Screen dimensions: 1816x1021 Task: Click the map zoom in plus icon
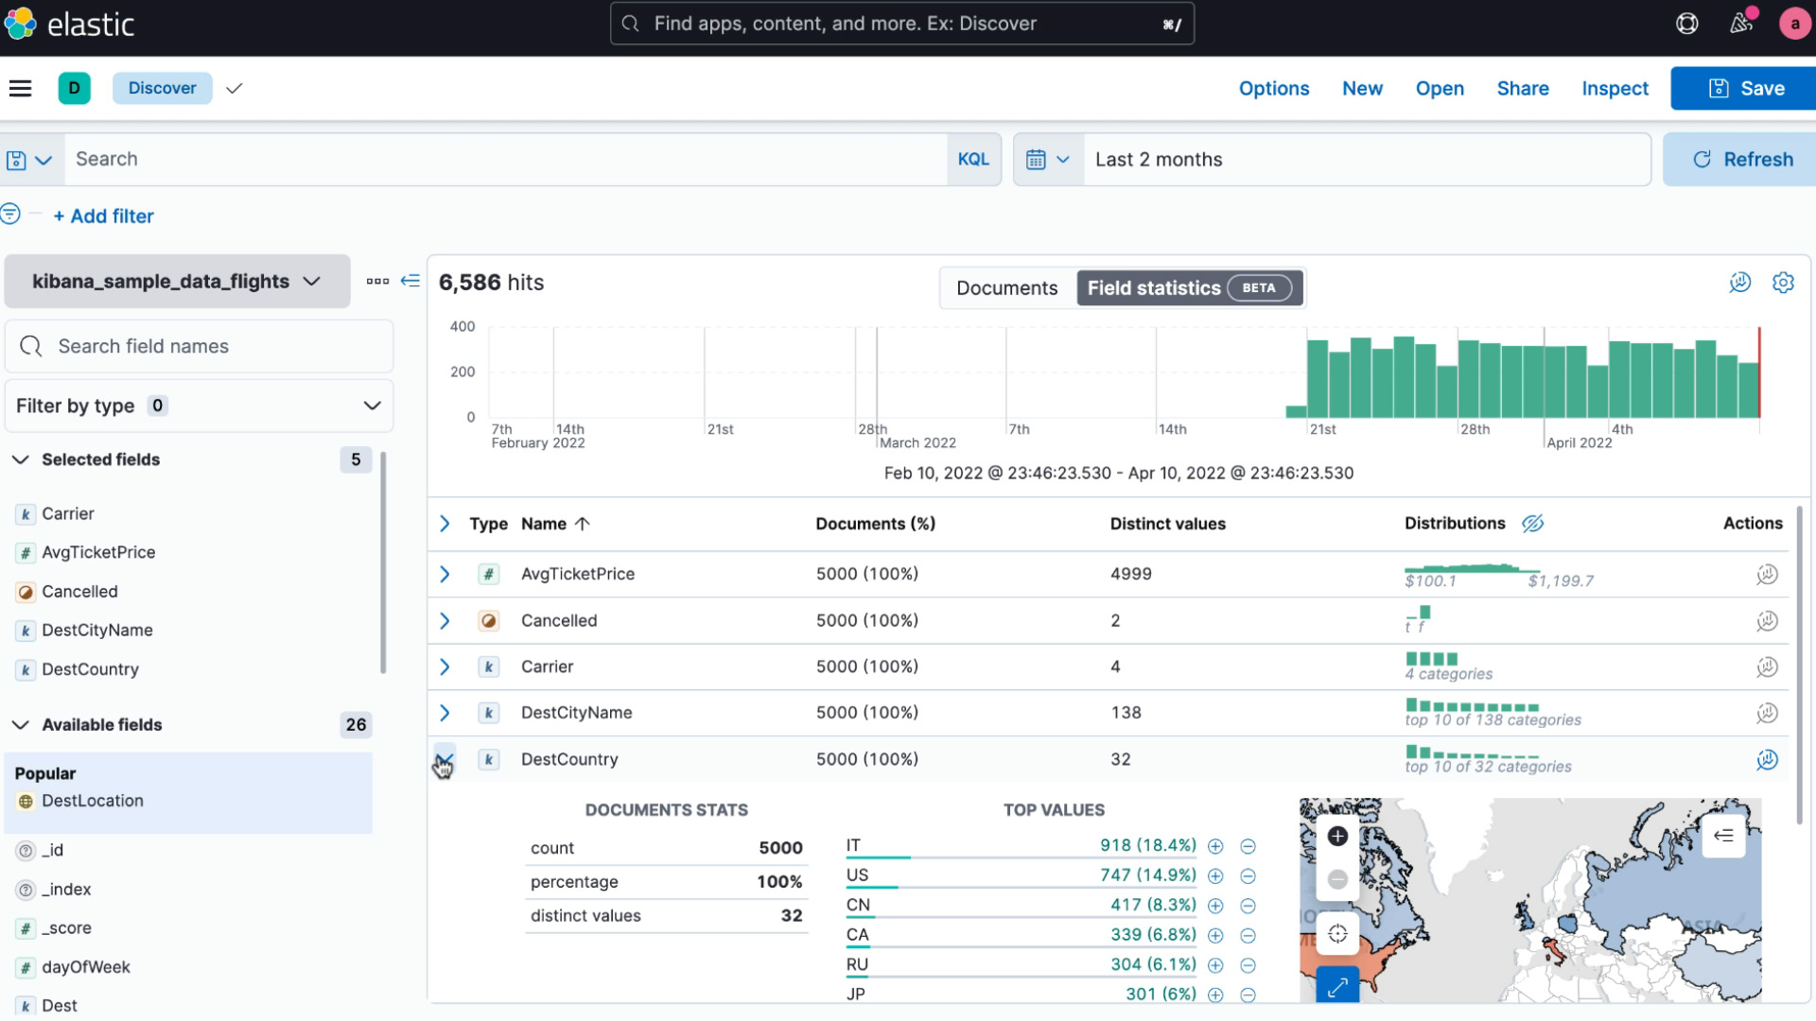point(1336,836)
